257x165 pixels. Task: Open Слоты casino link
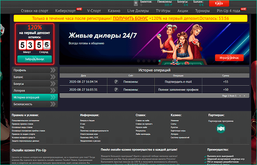click(174, 124)
